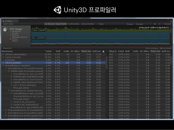This screenshot has width=174, height=130.
Task: Expand the UIRect.Update() row
Action: [x=3, y=63]
